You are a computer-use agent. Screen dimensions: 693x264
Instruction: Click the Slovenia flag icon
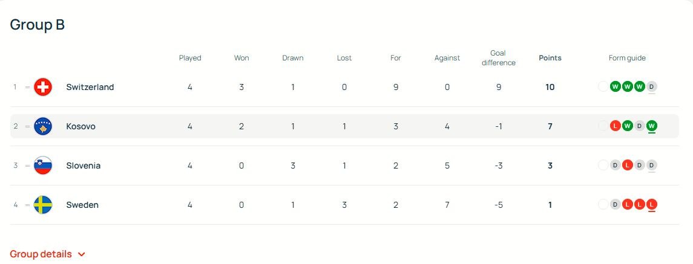43,166
